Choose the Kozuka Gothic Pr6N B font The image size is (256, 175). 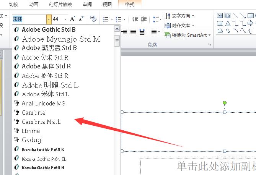(x=63, y=149)
